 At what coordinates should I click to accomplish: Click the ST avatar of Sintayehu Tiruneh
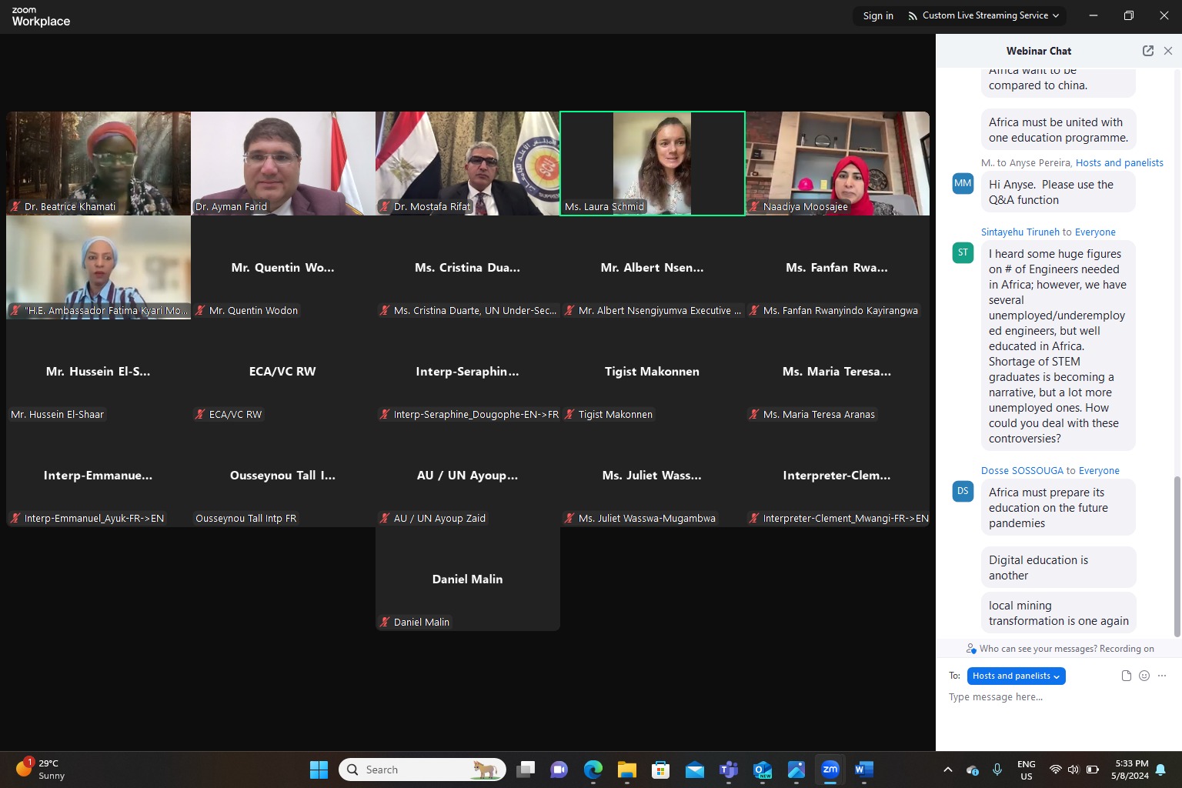click(x=963, y=253)
